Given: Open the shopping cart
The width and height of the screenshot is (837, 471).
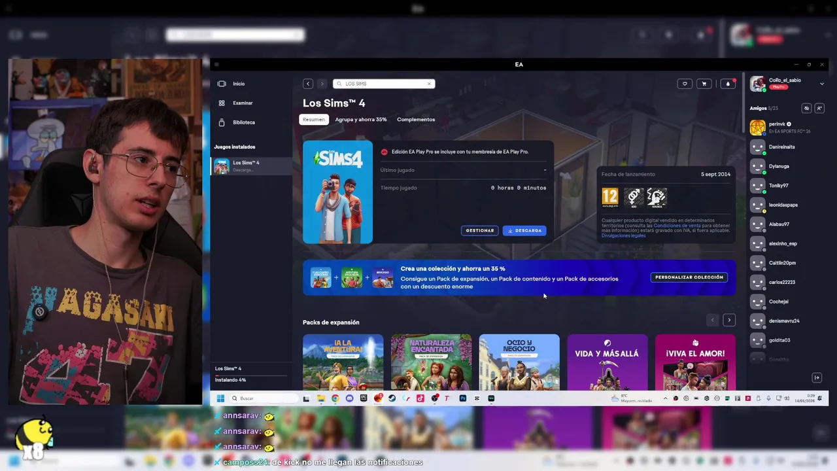Looking at the screenshot, I should coord(704,84).
